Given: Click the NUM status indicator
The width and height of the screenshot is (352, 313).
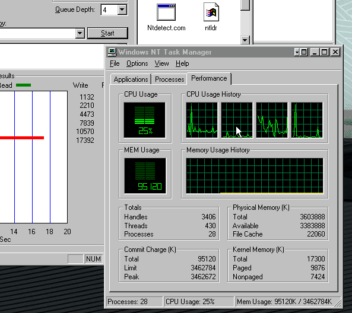Looking at the screenshot, I should 93,259.
